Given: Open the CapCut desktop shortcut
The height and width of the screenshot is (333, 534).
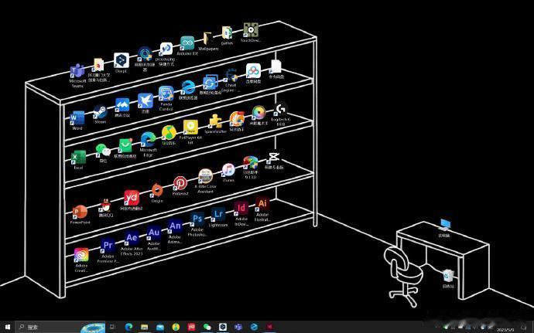Looking at the screenshot, I should (x=274, y=158).
